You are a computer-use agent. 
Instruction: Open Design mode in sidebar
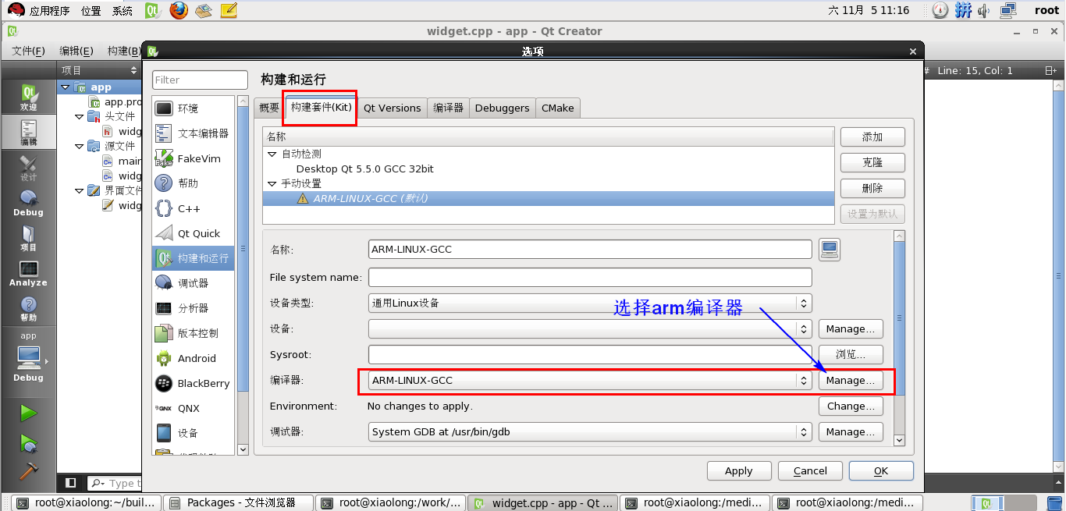(28, 168)
